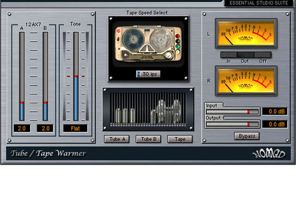296x222 pixels.
Task: Click the right channel VU meter
Action: pyautogui.click(x=246, y=81)
